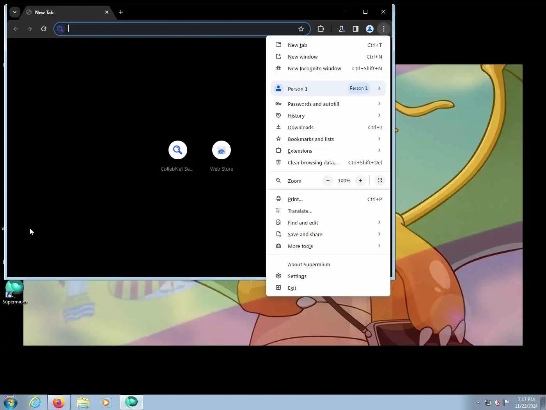546x410 pixels.
Task: Open Downloads from the menu
Action: (328, 127)
